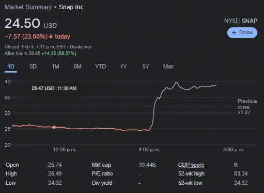Show the Max time range chart

[168, 66]
